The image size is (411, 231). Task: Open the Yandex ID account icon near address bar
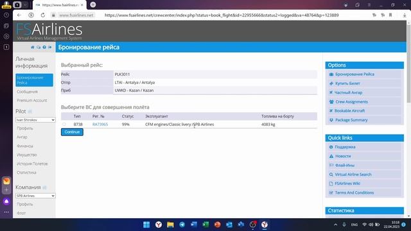[x=31, y=15]
